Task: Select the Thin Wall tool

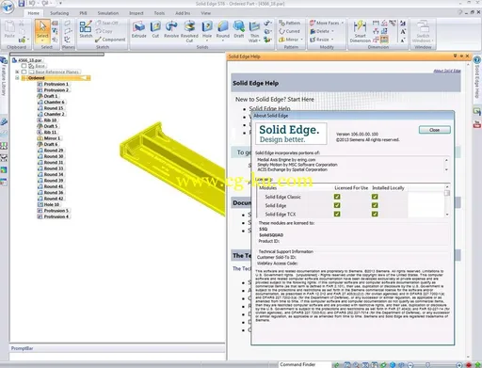Action: pyautogui.click(x=254, y=31)
